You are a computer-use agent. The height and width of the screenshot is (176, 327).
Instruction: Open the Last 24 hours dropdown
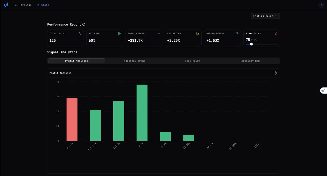coord(265,16)
